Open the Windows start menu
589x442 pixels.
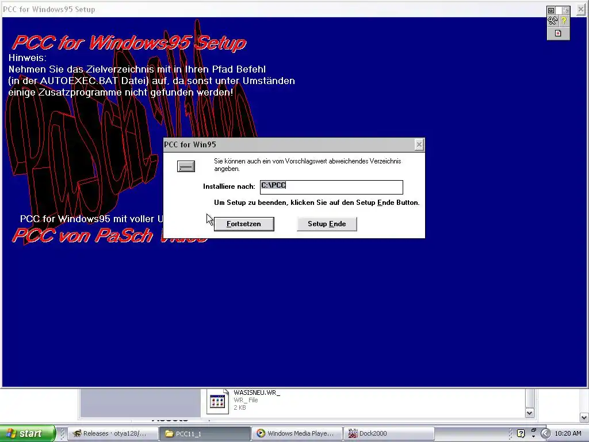[28, 433]
